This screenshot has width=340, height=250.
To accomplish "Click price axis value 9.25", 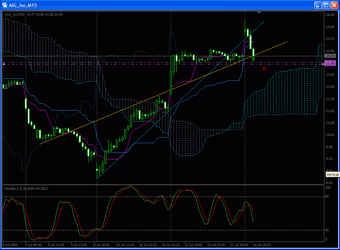I will [x=329, y=159].
